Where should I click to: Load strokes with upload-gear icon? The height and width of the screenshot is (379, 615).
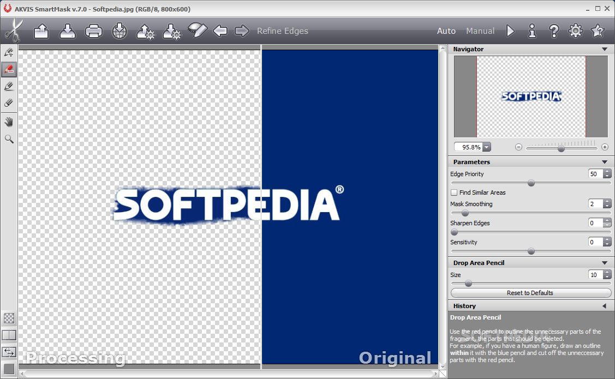pyautogui.click(x=146, y=31)
